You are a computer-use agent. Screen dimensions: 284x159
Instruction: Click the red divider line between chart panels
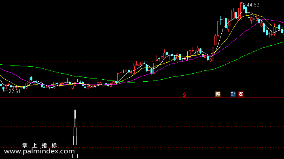142,98
